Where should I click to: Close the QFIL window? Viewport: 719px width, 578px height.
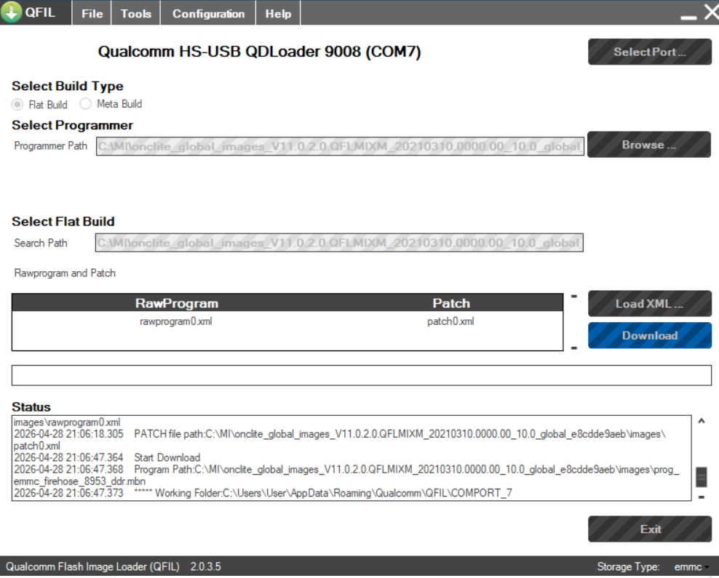pyautogui.click(x=711, y=12)
